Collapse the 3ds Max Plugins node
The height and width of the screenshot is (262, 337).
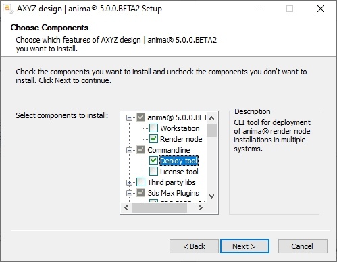point(129,193)
